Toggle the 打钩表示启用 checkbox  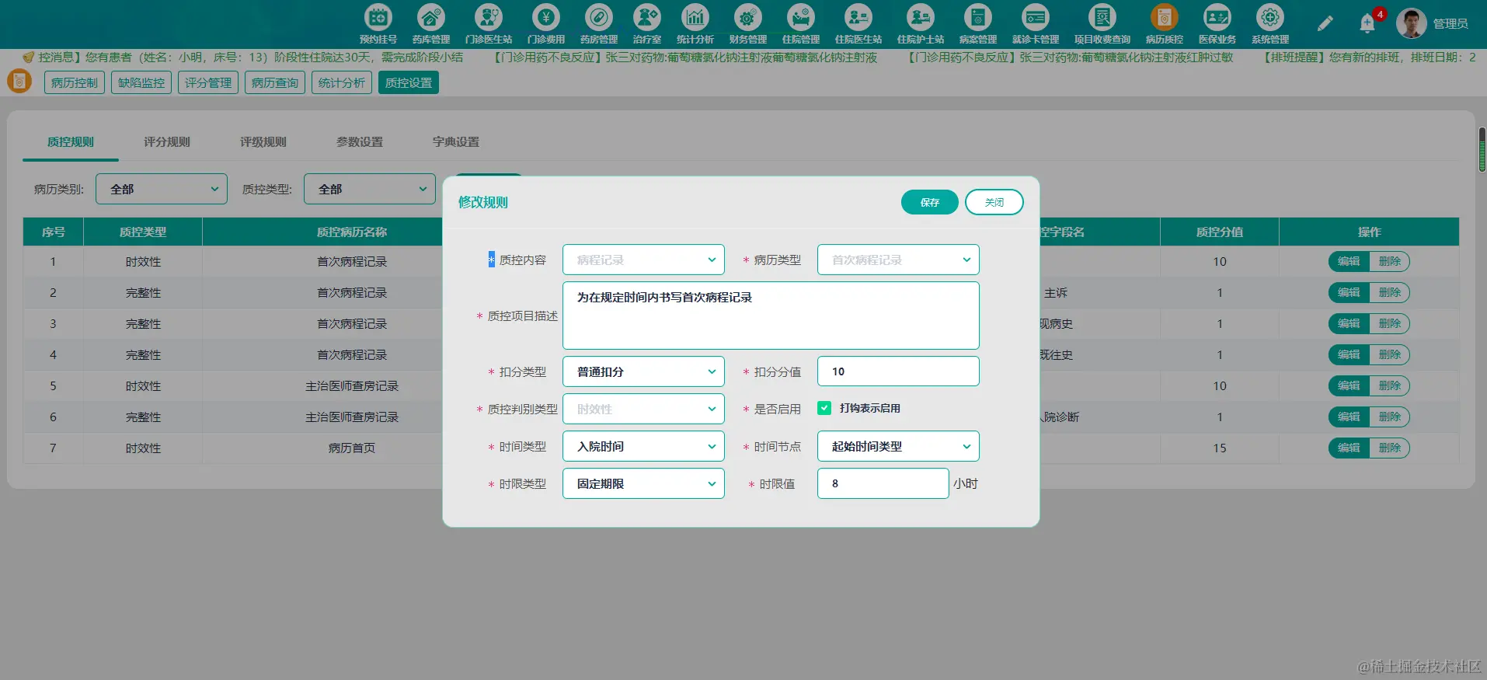point(824,408)
